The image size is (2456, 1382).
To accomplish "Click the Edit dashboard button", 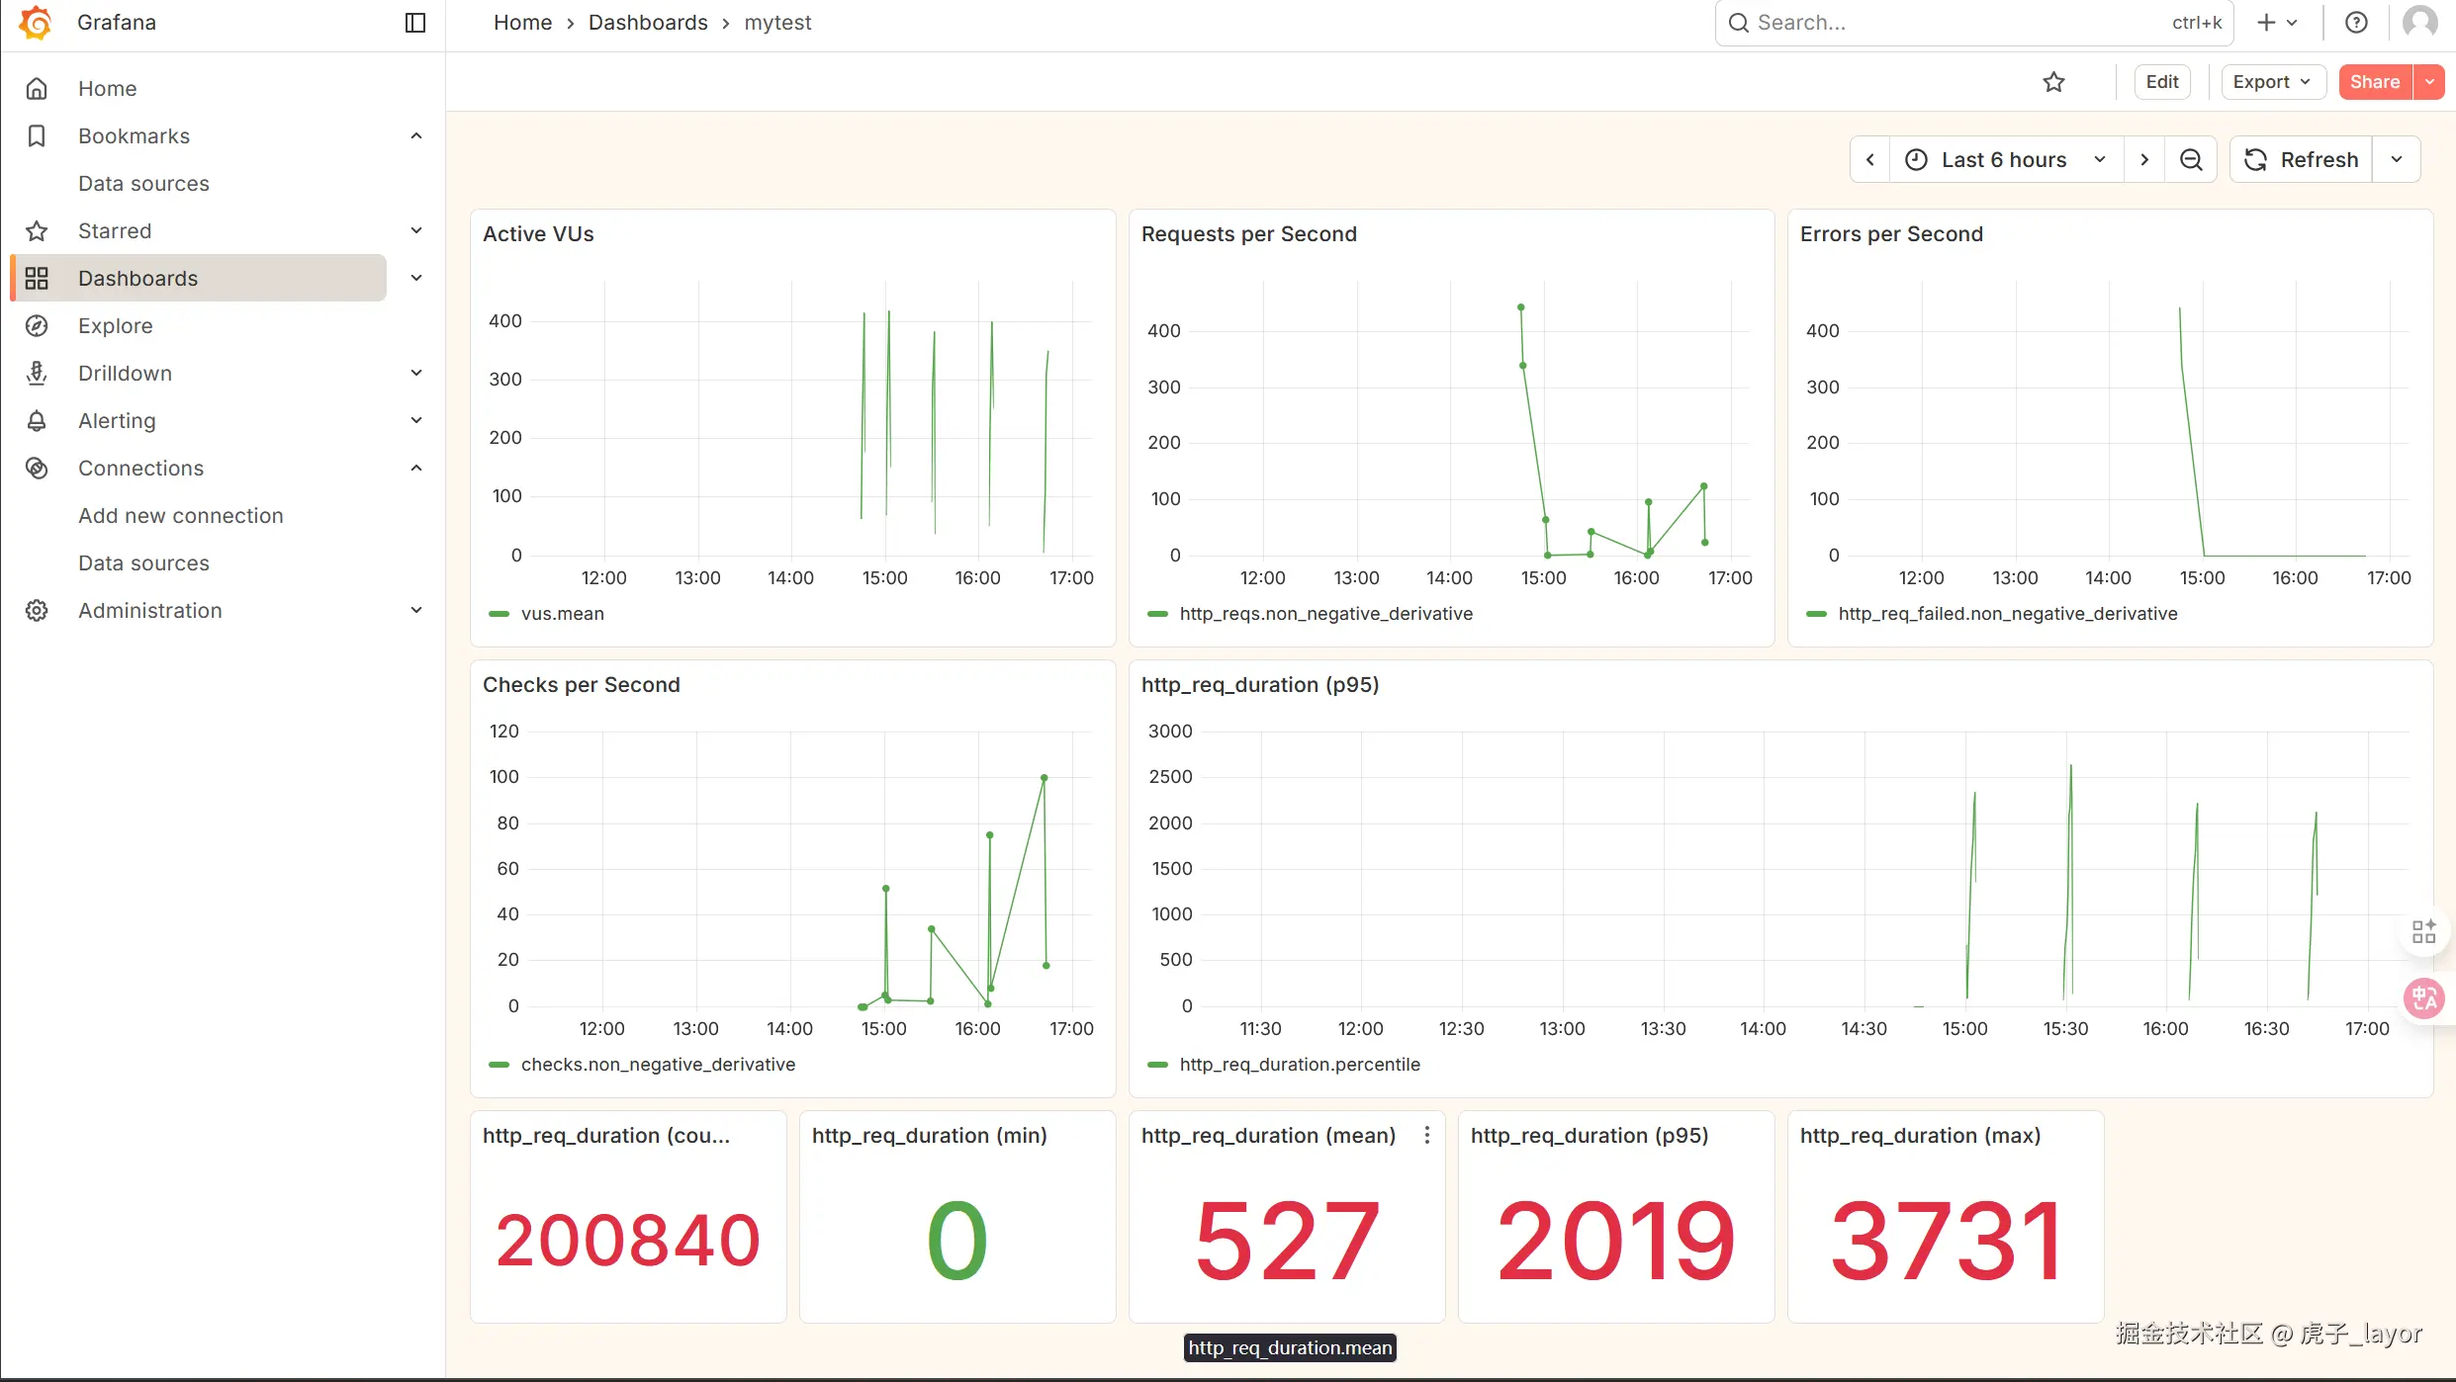I will click(2161, 82).
